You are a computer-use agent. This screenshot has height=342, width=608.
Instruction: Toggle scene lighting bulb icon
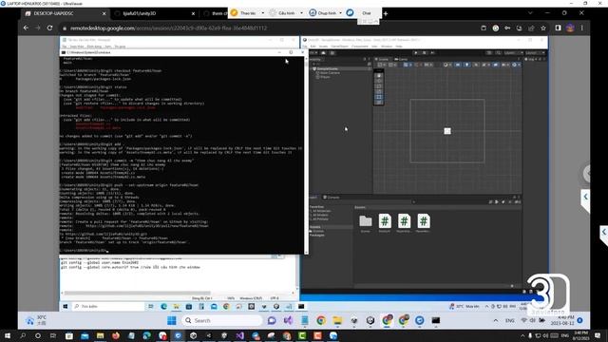pyautogui.click(x=466, y=65)
